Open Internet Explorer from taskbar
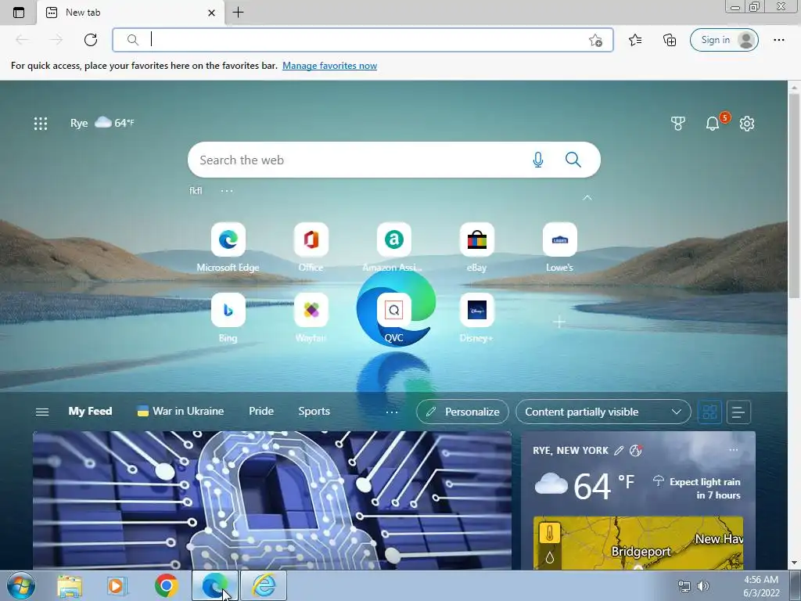801x601 pixels. pyautogui.click(x=264, y=585)
